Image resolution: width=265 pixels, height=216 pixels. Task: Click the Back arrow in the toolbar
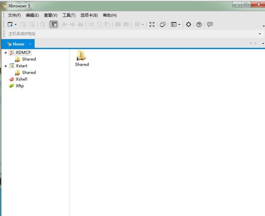[64, 25]
